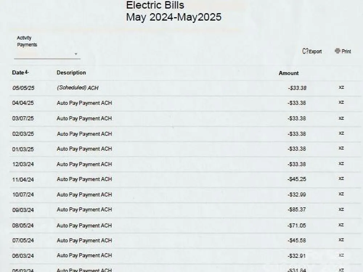363x272 pixels.
Task: Click the XZ icon for 05/05/25 row
Action: [341, 87]
